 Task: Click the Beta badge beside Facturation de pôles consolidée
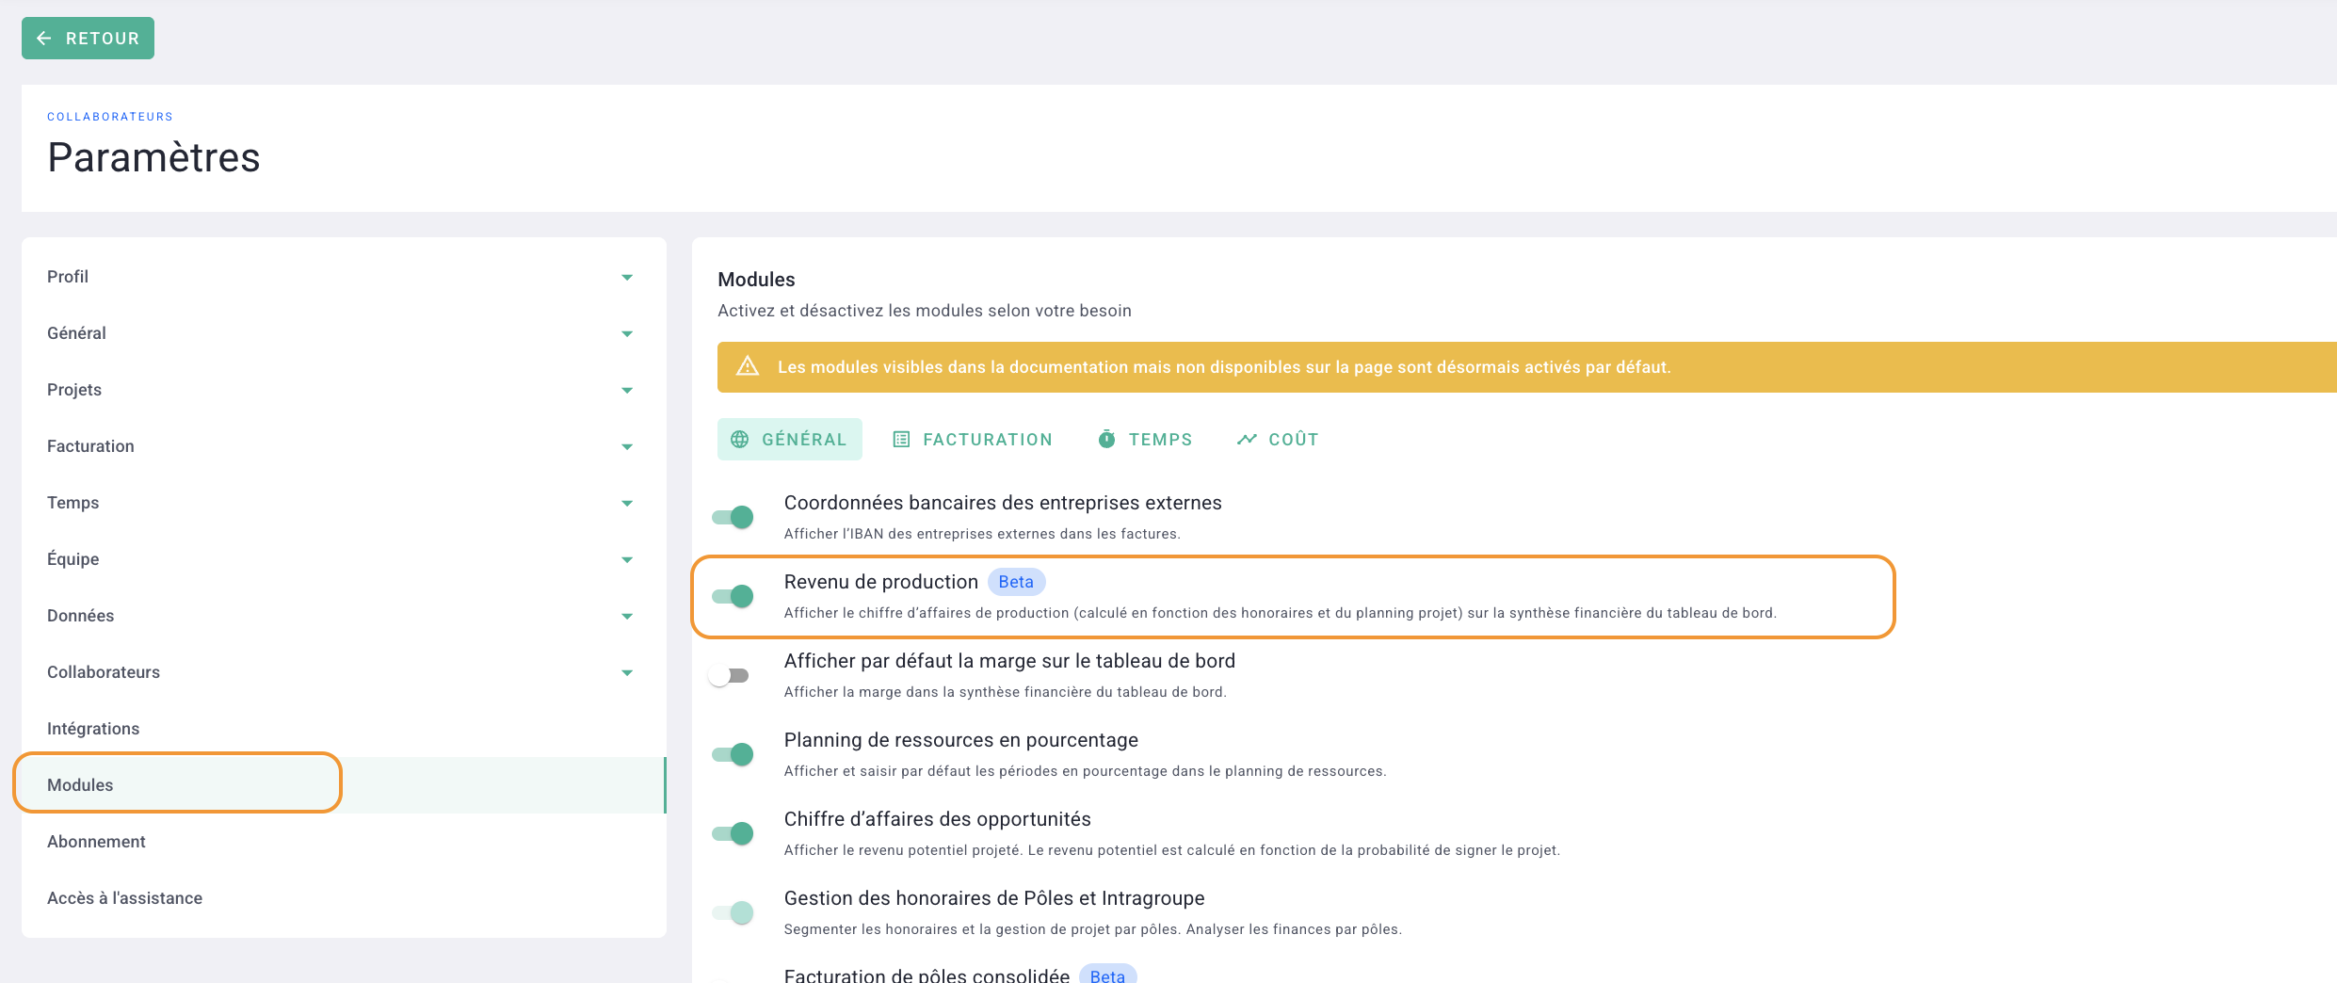pos(1106,975)
